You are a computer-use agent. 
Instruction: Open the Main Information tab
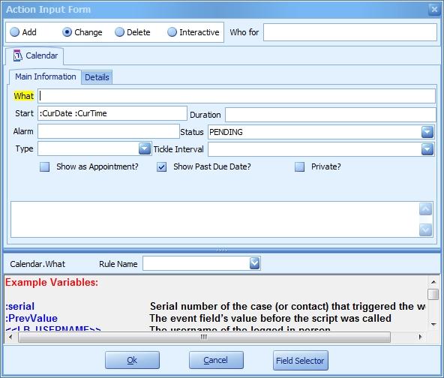click(x=45, y=76)
